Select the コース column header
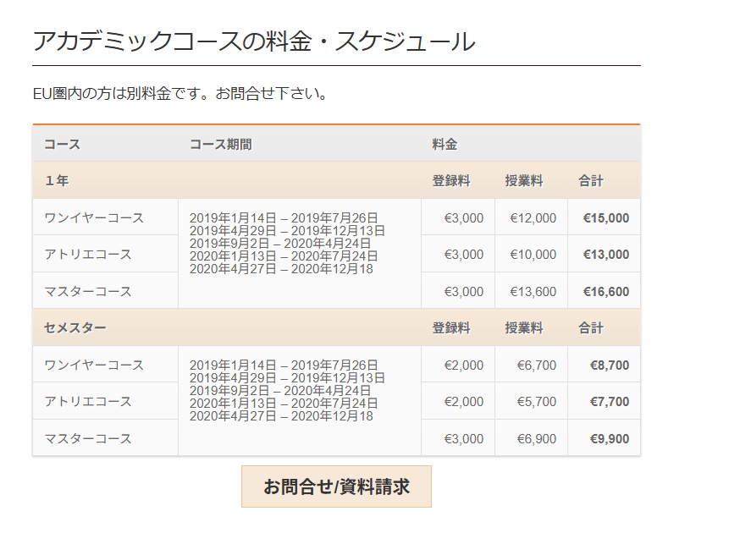The width and height of the screenshot is (729, 533). 62,144
